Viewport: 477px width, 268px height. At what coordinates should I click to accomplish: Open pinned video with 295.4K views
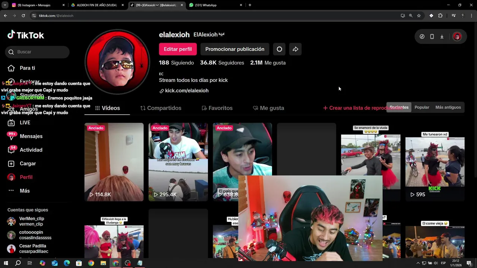click(178, 162)
